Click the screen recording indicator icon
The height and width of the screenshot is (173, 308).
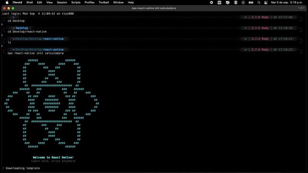pyautogui.click(x=212, y=2)
